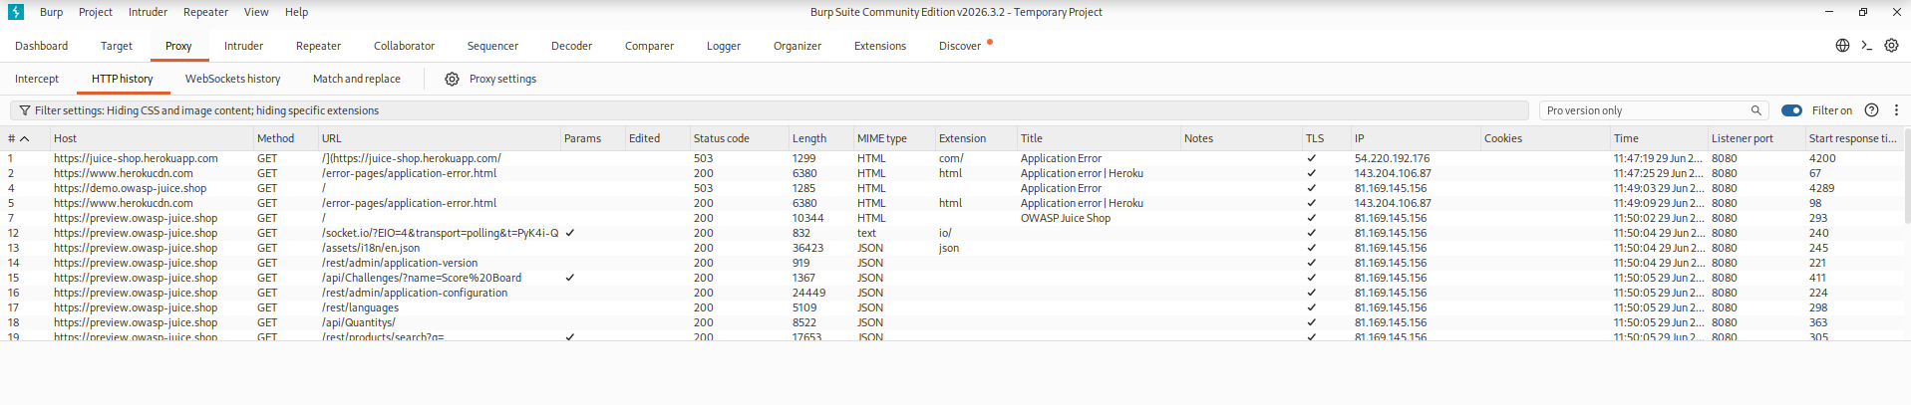
Task: Select the /rest/admin/application-version URL
Action: [x=400, y=263]
